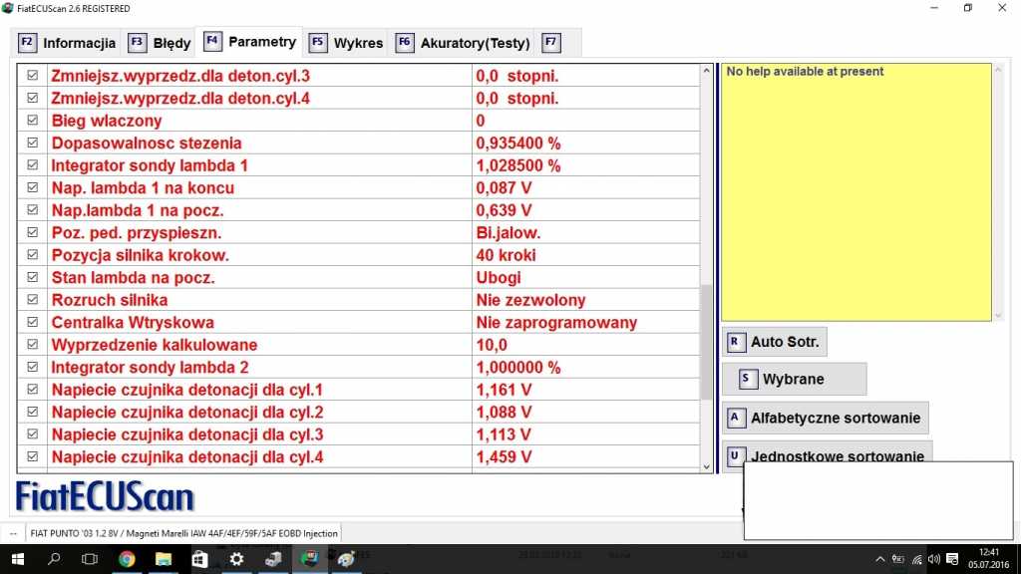Viewport: 1021px width, 574px height.
Task: Uncheck the Bieg wlaczony parameter checkbox
Action: (32, 121)
